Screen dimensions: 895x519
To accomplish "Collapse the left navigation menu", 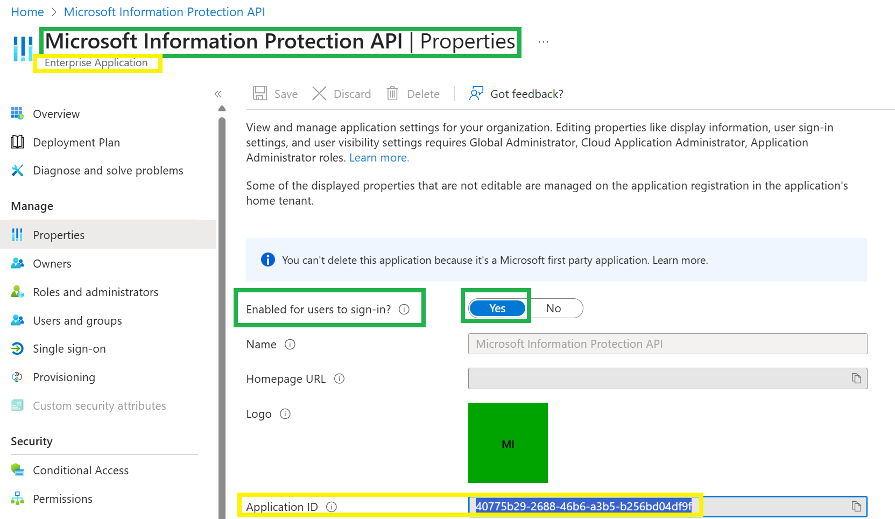I will (217, 94).
